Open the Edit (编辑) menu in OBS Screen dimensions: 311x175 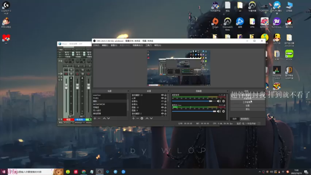point(105,45)
